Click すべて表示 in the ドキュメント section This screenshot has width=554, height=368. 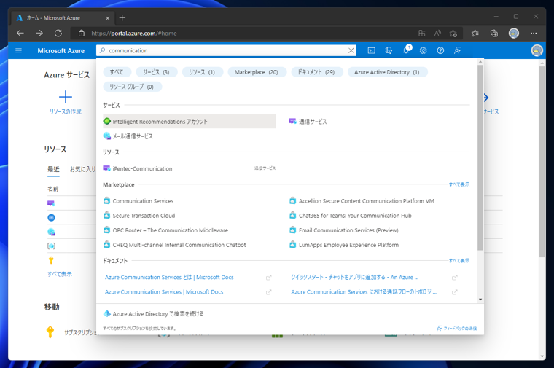coord(459,261)
